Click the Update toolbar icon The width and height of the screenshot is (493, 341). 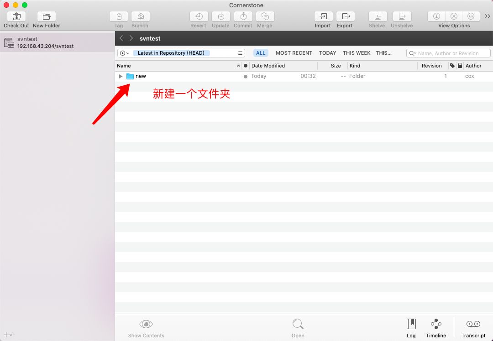[x=221, y=16]
